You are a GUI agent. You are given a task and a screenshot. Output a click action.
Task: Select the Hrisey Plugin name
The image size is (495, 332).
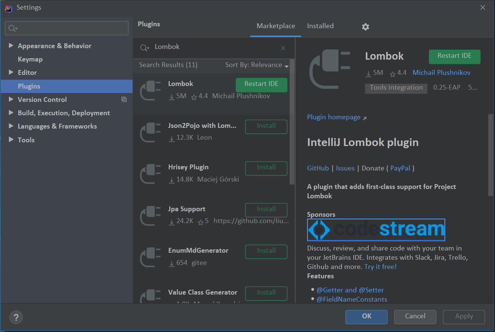(188, 167)
